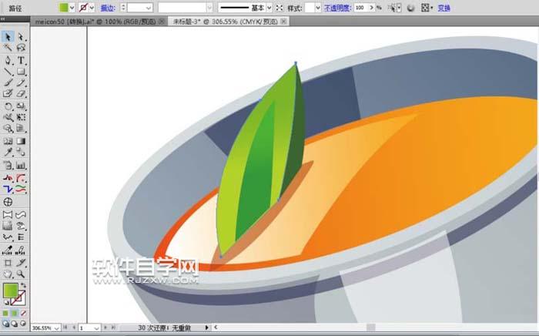Reset to default fill and stroke
The height and width of the screenshot is (336, 539).
click(x=6, y=303)
